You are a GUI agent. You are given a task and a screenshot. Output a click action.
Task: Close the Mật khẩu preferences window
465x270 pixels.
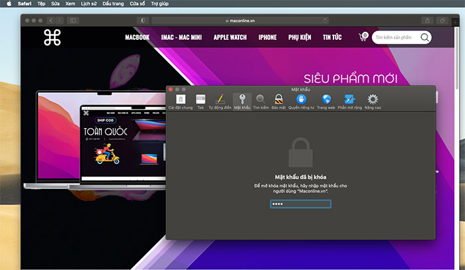tap(171, 89)
